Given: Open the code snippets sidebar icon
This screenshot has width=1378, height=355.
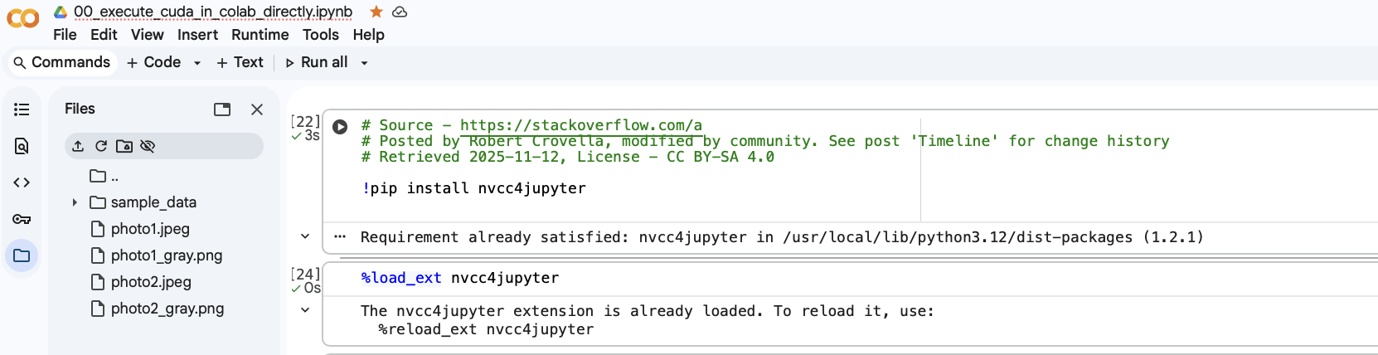Looking at the screenshot, I should point(22,182).
